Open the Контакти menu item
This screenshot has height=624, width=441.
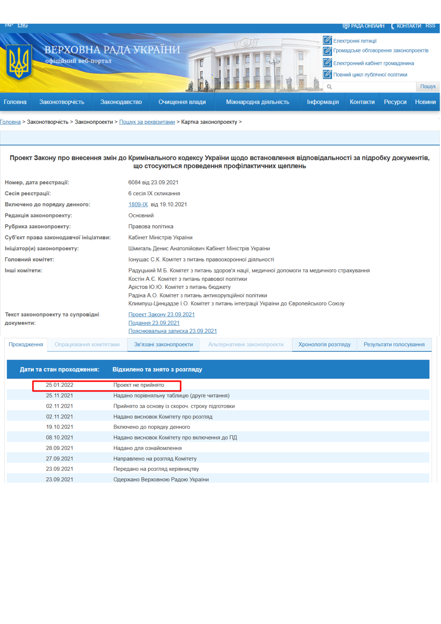[x=362, y=102]
